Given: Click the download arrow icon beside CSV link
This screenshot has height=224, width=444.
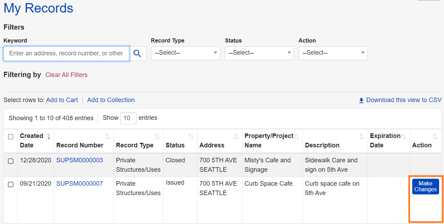Looking at the screenshot, I should [362, 100].
